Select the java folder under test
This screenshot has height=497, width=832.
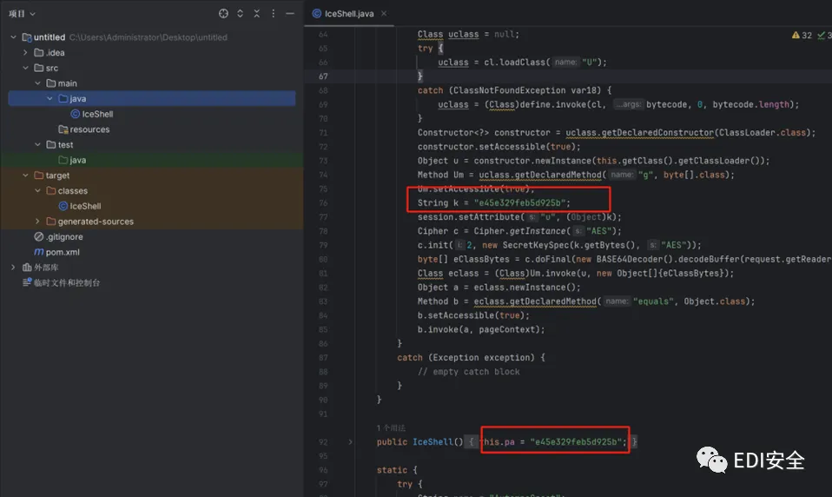(72, 160)
